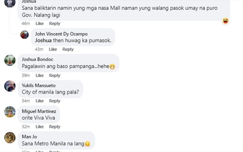Viewport: 243px width, 152px height.
Task: Open Joshua Bondoc's profile picture
Action: 10,60
